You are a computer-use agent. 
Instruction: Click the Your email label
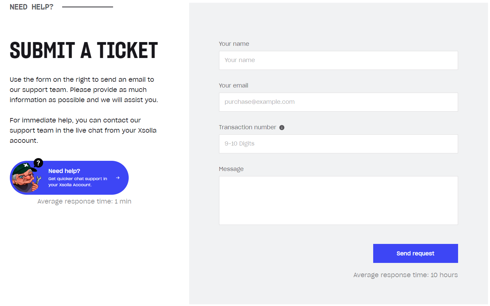point(233,85)
